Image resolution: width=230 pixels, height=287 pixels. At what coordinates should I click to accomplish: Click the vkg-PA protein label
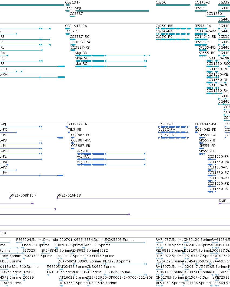83,157
